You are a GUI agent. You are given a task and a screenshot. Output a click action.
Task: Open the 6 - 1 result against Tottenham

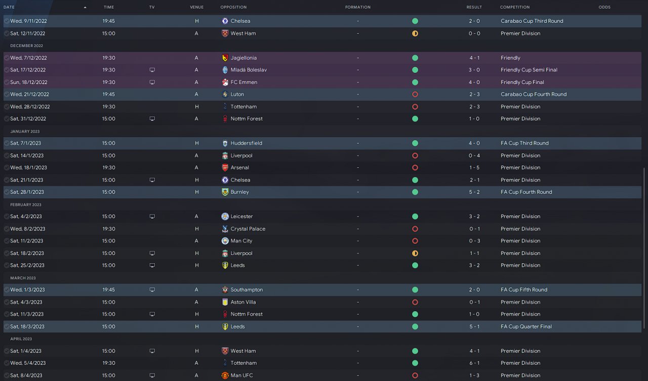point(474,363)
